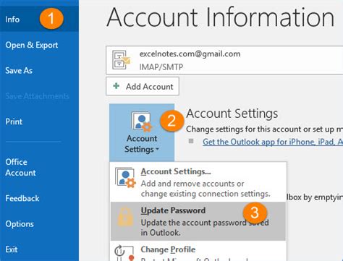Click the Add Account button

point(143,86)
